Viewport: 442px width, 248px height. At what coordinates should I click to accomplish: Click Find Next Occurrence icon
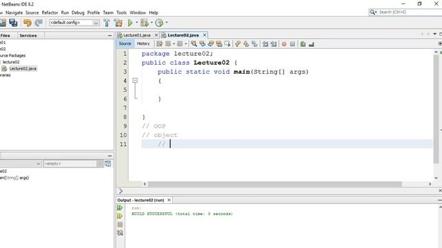(x=211, y=44)
